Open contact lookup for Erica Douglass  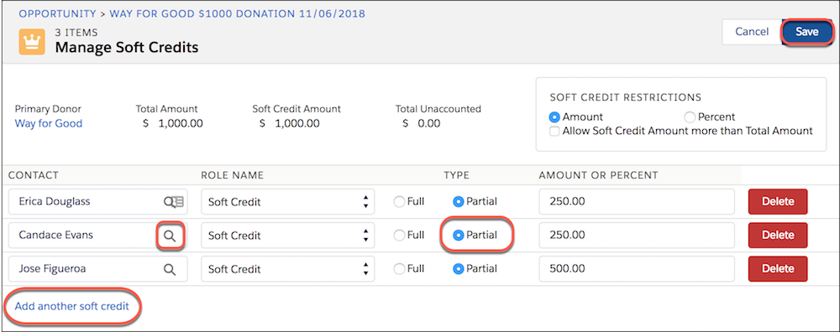click(x=174, y=201)
